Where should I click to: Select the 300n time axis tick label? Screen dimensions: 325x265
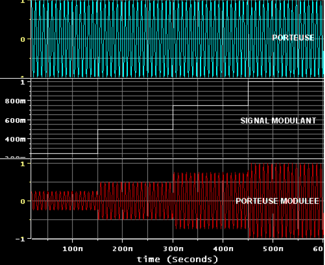pyautogui.click(x=173, y=249)
